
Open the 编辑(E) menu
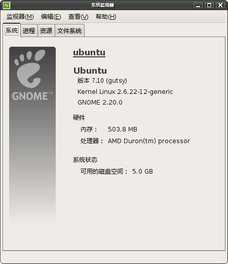(x=51, y=17)
